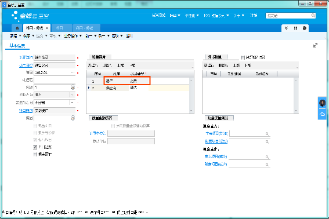
Task: Close the active 科目 - 修改 tab
Action: pyautogui.click(x=47, y=28)
